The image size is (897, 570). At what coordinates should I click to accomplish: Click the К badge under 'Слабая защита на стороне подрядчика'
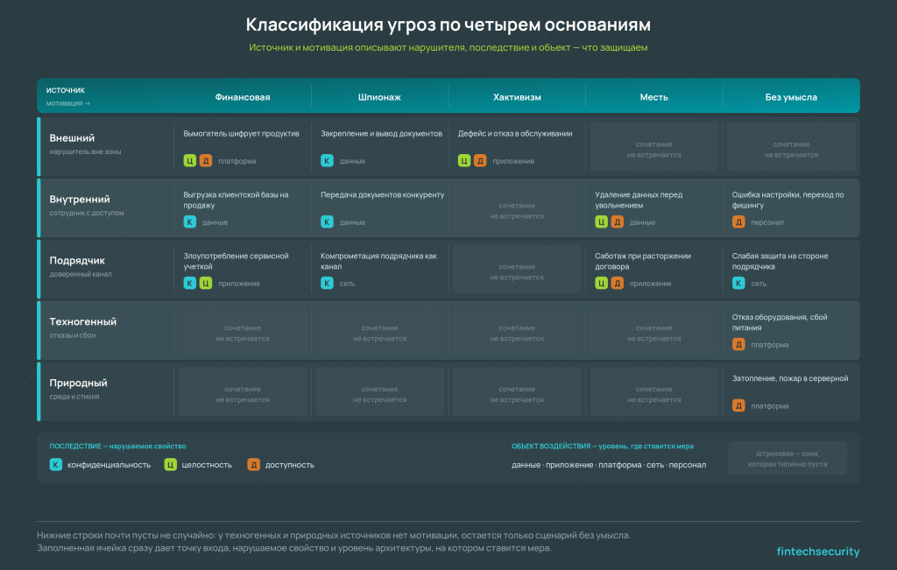(x=738, y=283)
